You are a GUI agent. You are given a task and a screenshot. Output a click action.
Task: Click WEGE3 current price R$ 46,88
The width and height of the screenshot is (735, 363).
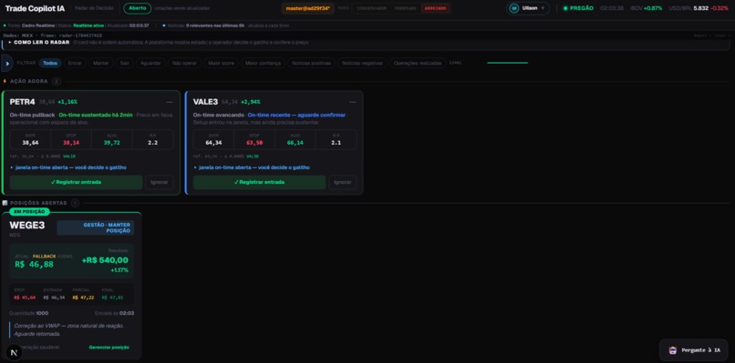click(x=34, y=265)
